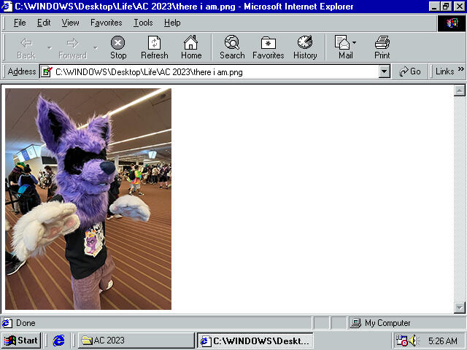The width and height of the screenshot is (467, 350).
Task: Show the browsing History pane
Action: click(x=305, y=47)
